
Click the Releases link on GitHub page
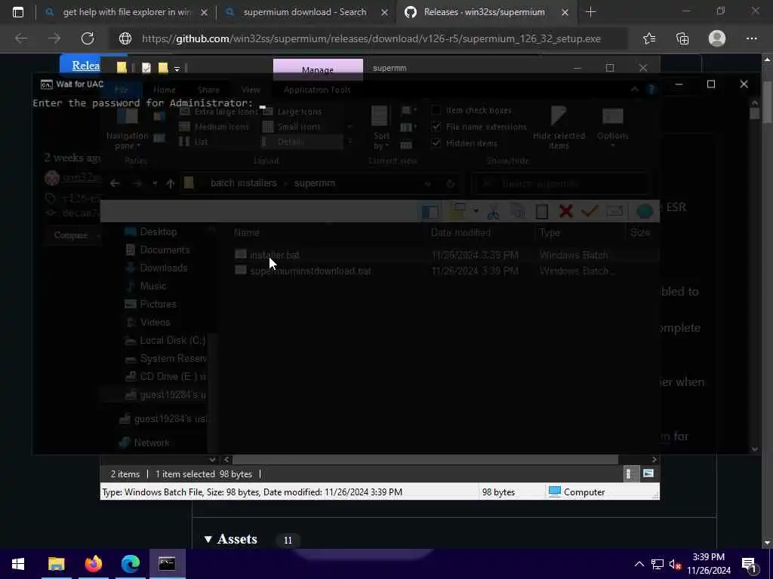(86, 66)
